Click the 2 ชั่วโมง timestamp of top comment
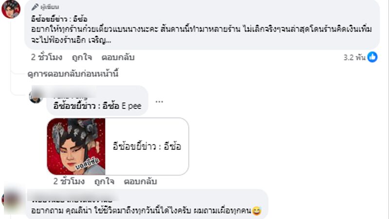 [47, 57]
